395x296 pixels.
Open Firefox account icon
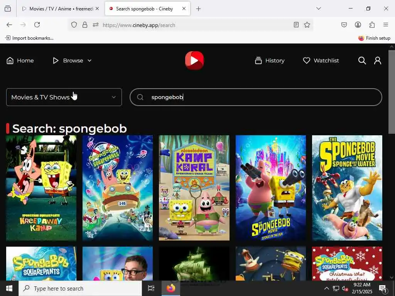[x=358, y=25]
